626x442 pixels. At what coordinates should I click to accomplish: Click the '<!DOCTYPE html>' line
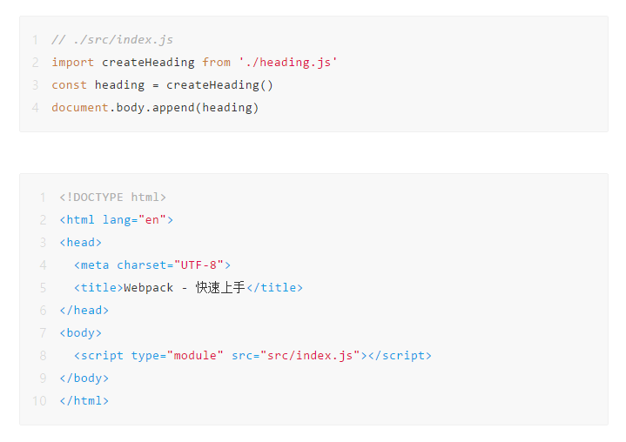112,198
